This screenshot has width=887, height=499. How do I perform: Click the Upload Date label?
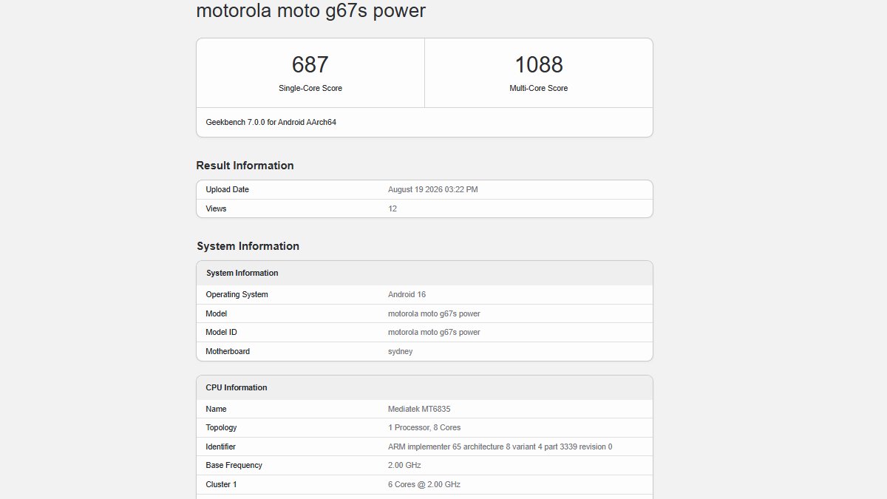(227, 189)
